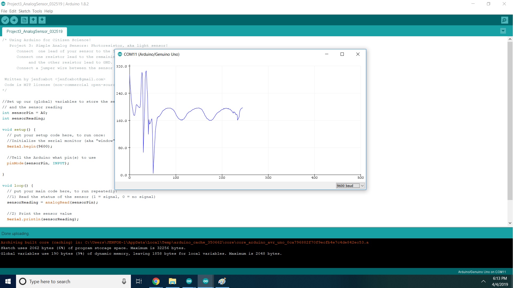
Task: Click the Cortana microphone icon
Action: pos(124,281)
